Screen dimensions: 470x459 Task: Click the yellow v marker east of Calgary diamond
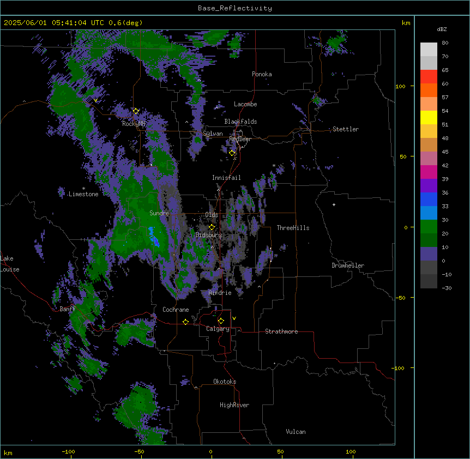(234, 318)
